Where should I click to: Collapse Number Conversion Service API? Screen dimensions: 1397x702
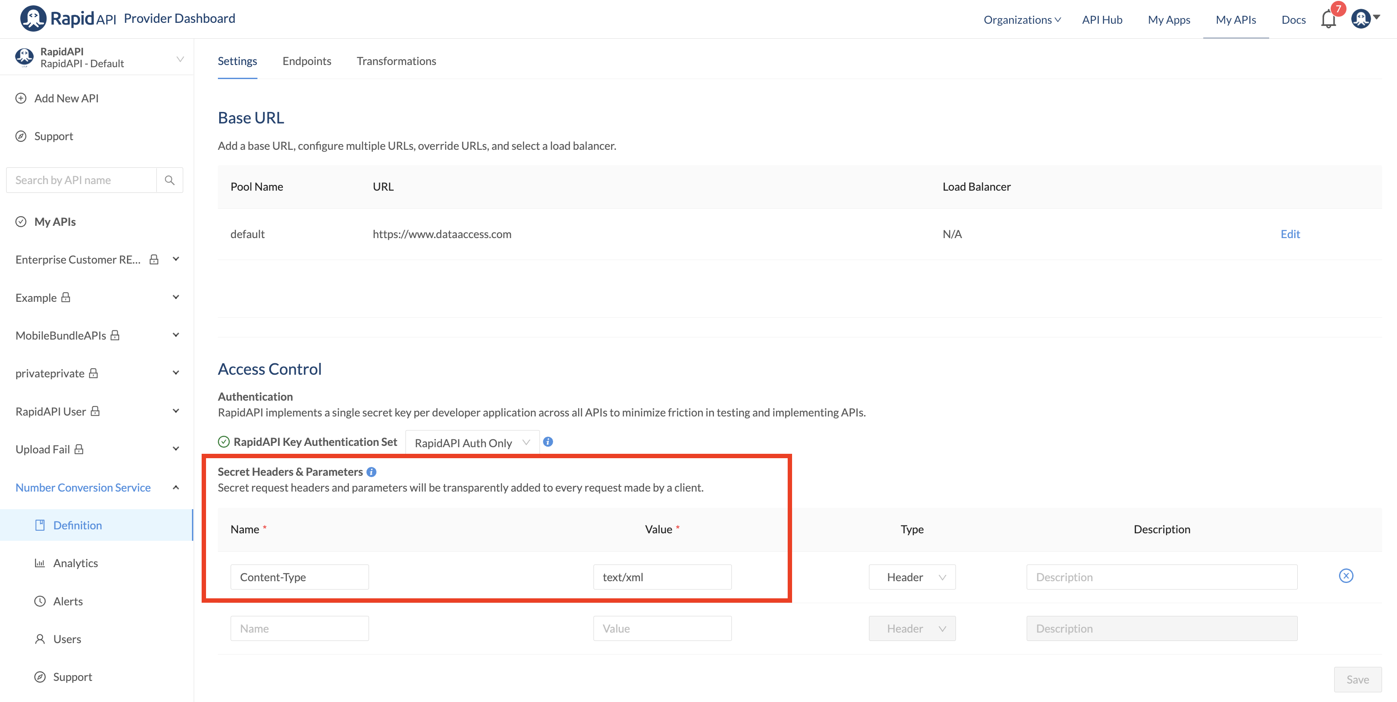coord(176,487)
